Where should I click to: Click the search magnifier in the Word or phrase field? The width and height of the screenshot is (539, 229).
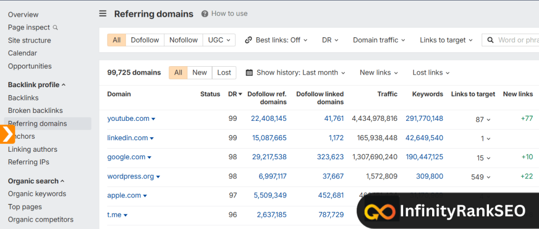pos(491,40)
